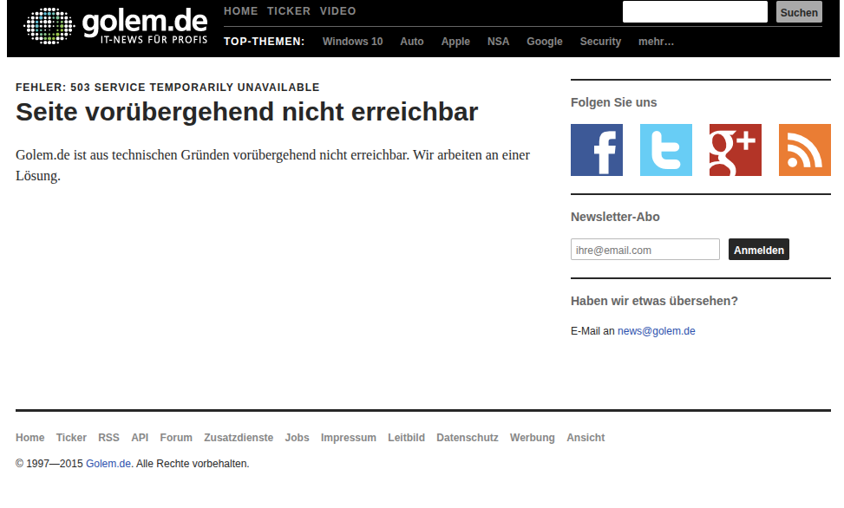The width and height of the screenshot is (844, 508).
Task: Open Impressum link in footer
Action: click(x=348, y=438)
